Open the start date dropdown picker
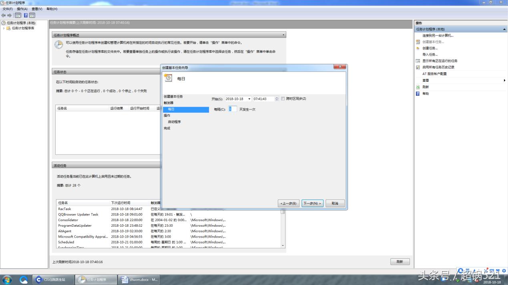 [249, 99]
